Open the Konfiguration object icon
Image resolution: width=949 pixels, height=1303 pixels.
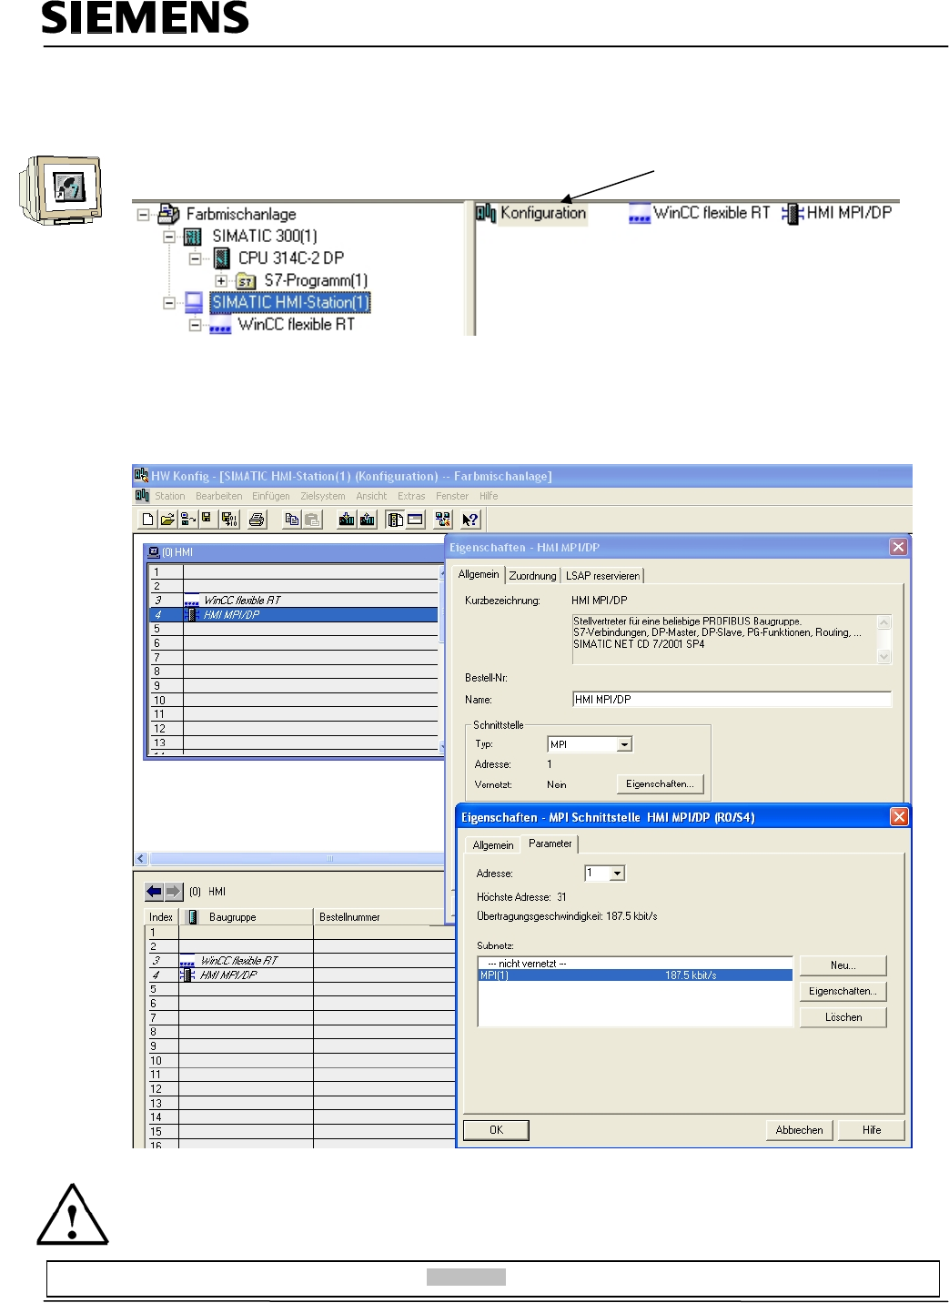pyautogui.click(x=485, y=214)
